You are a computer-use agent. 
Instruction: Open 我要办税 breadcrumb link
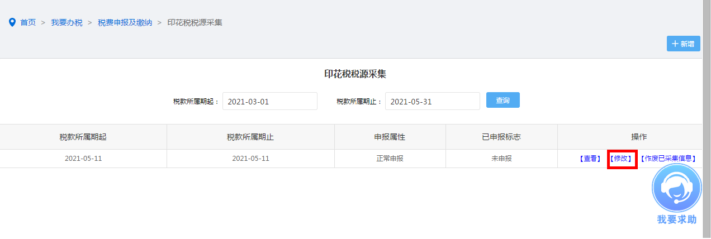[x=67, y=22]
